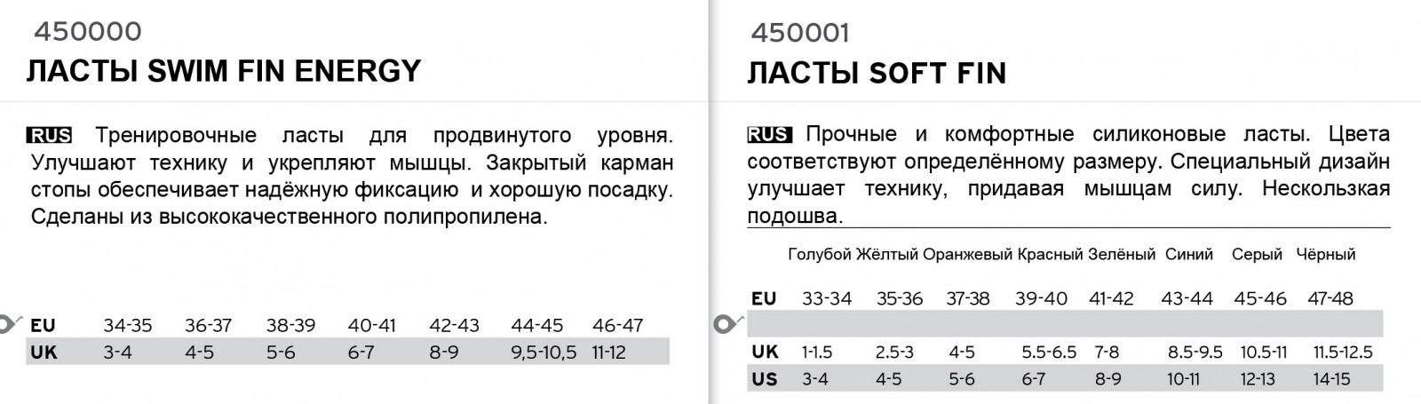This screenshot has width=1421, height=404.
Task: Select the Голубой color column header
Action: 820,255
